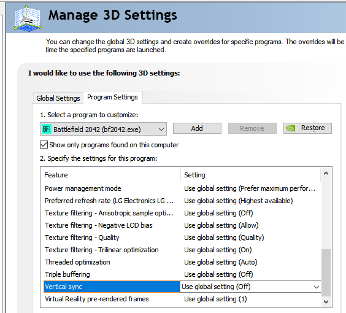Click the Add button
The height and width of the screenshot is (313, 346).
pyautogui.click(x=197, y=128)
